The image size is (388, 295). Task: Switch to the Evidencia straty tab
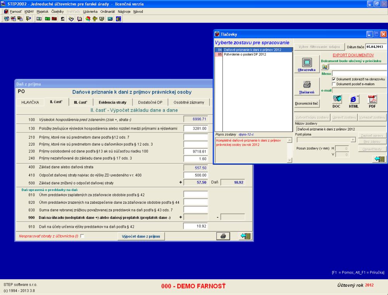tap(113, 102)
